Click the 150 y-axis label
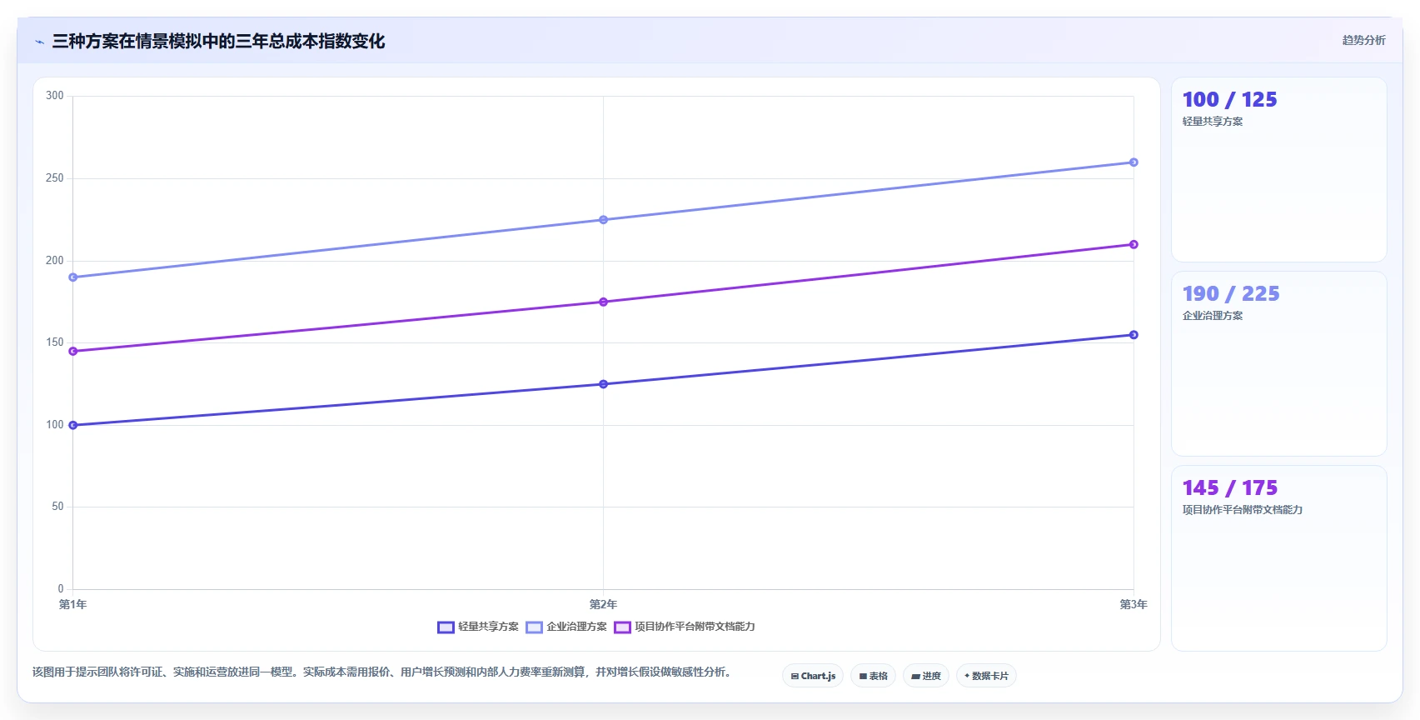 [x=55, y=342]
